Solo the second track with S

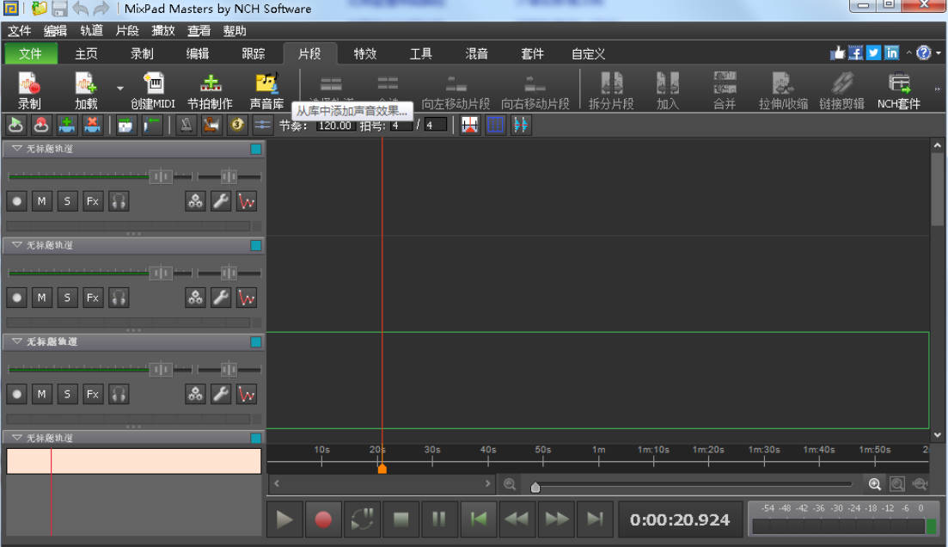[x=67, y=298]
